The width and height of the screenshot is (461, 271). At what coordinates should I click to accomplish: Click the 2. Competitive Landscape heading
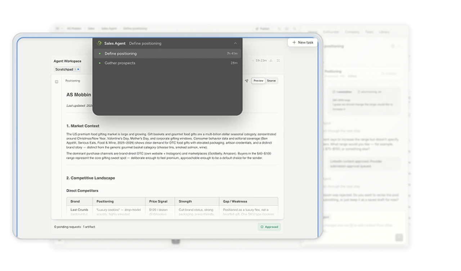(91, 178)
